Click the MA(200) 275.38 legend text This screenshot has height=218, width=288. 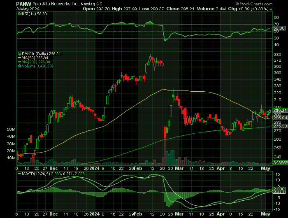[x=36, y=62]
